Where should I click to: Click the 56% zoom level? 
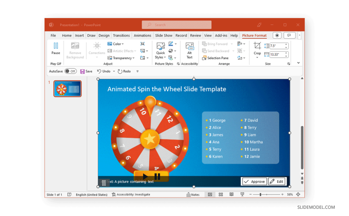[290, 194]
